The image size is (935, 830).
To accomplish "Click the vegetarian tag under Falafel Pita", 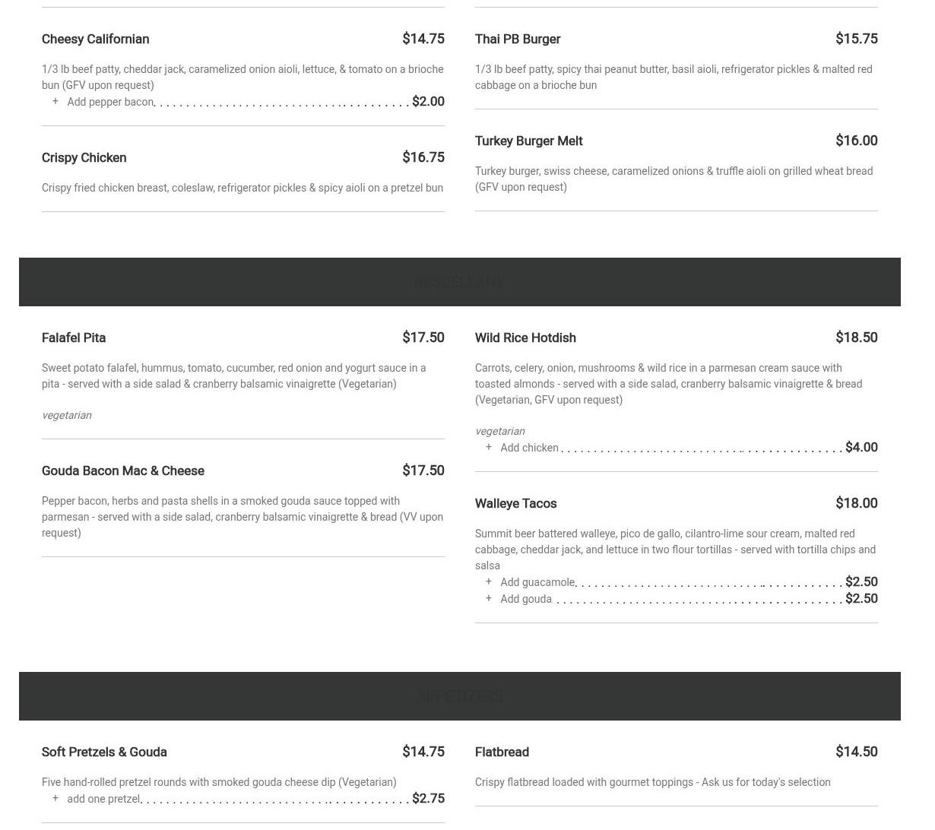I will pos(67,415).
